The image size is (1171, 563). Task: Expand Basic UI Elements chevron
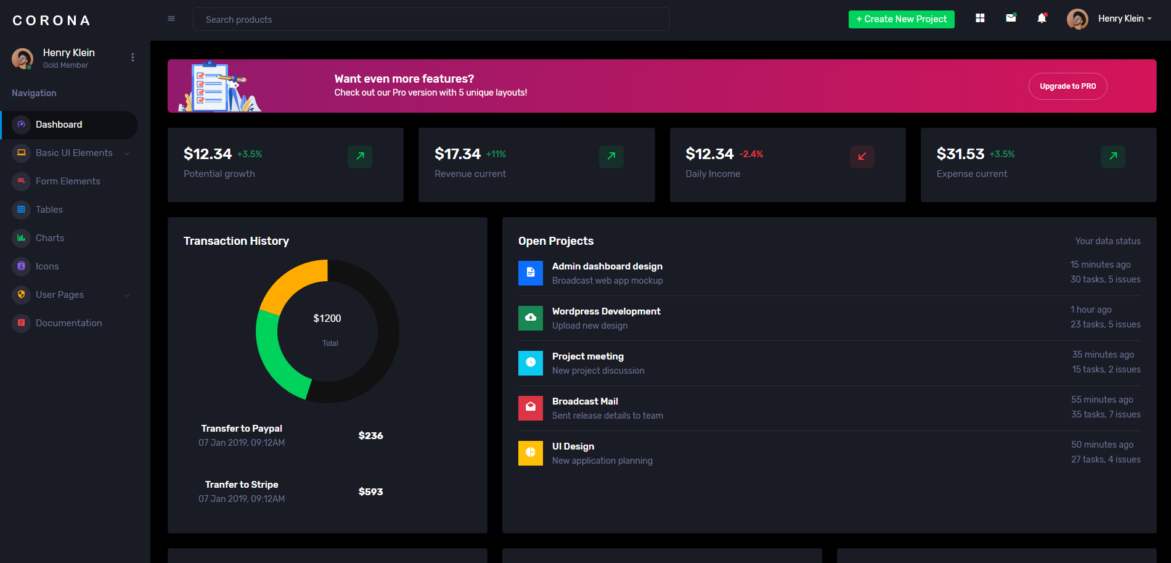point(127,154)
